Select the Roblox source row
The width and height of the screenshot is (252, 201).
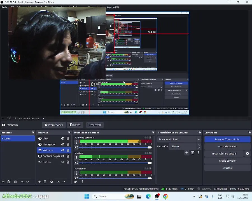(x=54, y=162)
